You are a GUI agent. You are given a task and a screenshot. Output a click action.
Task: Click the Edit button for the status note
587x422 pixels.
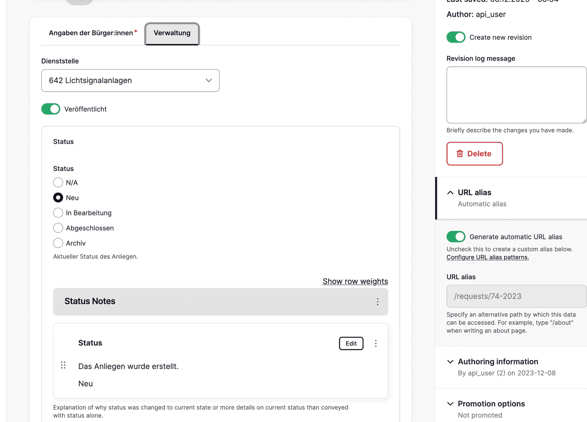[351, 343]
